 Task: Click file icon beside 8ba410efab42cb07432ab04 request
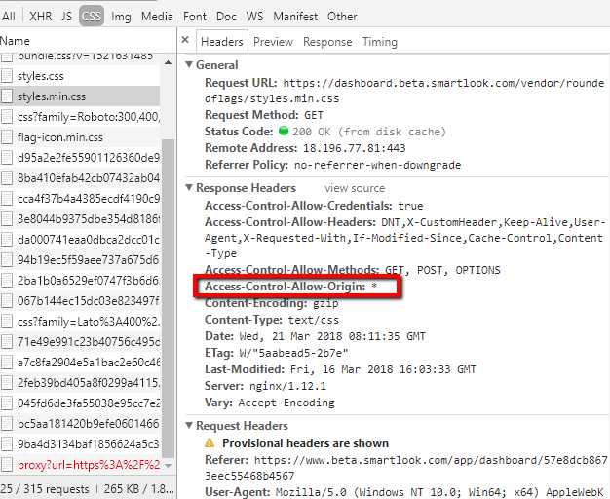[x=7, y=178]
